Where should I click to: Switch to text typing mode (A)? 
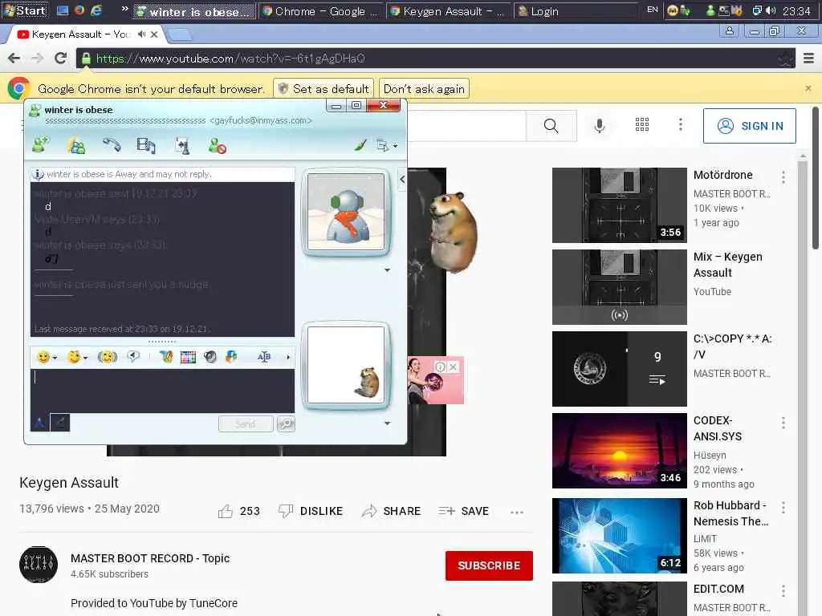pos(40,422)
